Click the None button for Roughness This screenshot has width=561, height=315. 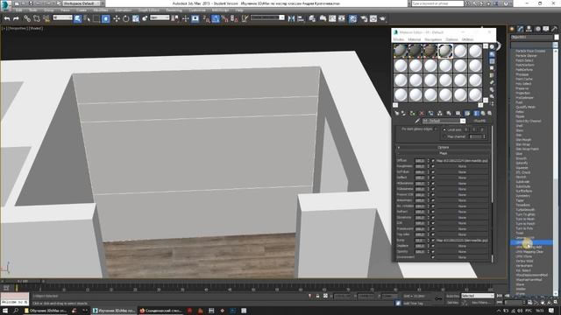click(x=462, y=166)
